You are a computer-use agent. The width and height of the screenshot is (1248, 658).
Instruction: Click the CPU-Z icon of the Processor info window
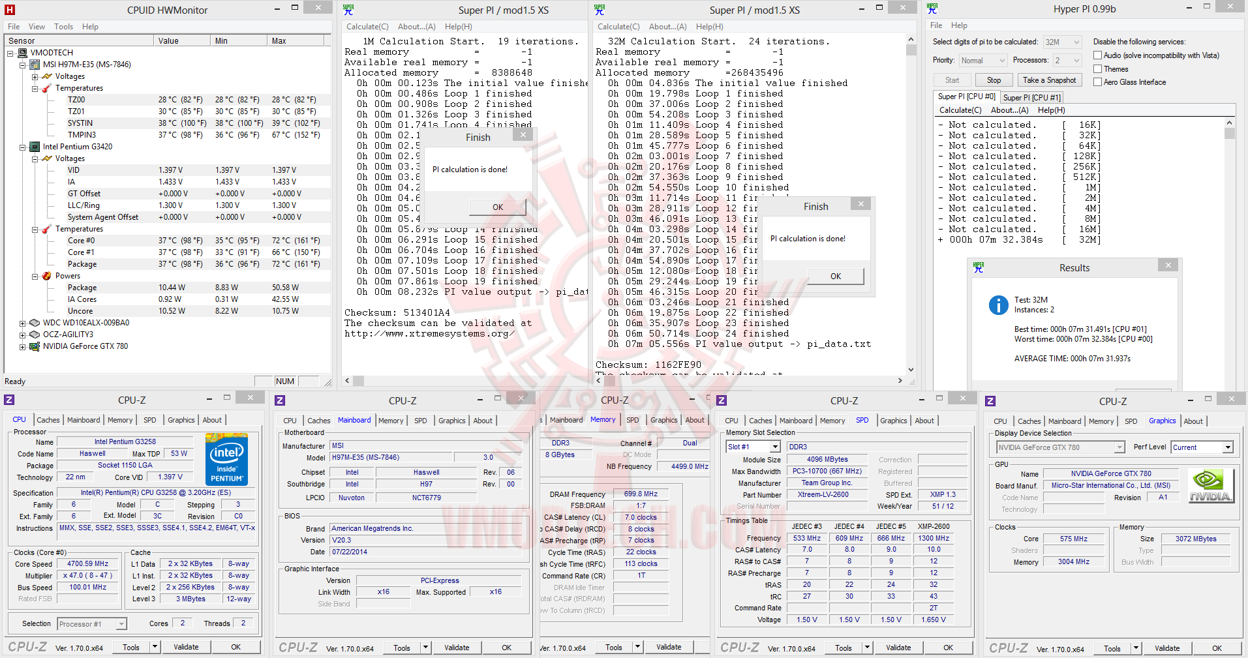pos(9,400)
